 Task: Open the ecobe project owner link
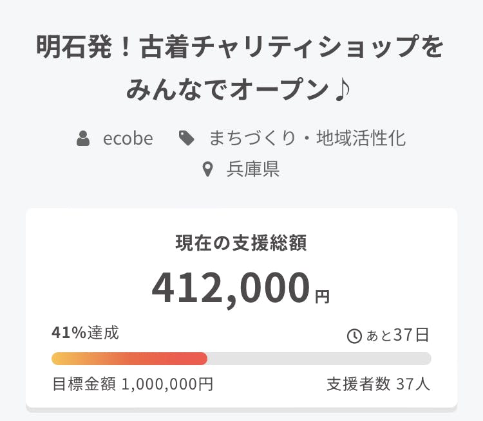(x=128, y=138)
